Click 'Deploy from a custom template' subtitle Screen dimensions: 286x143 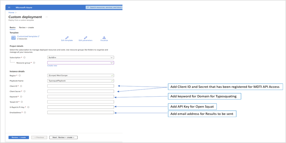[x=21, y=20]
